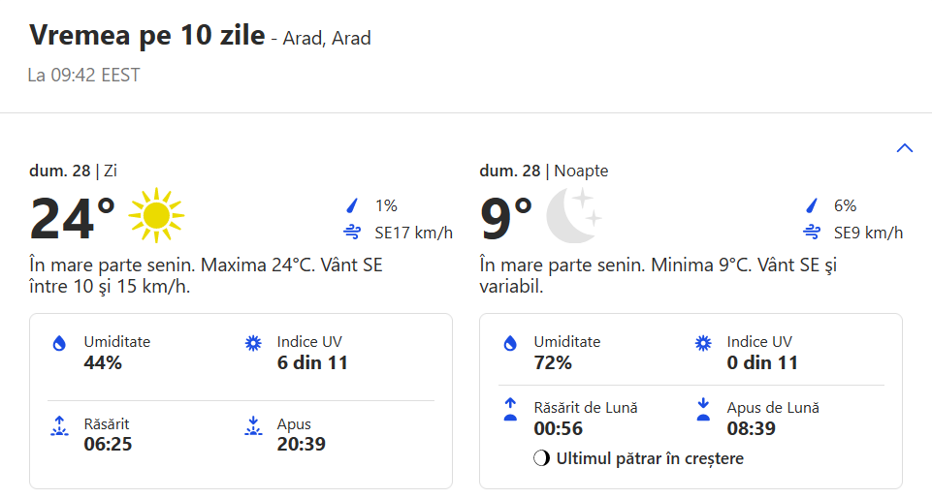The image size is (932, 499).
Task: Click the night rain chance droplet icon
Action: pyautogui.click(x=812, y=205)
